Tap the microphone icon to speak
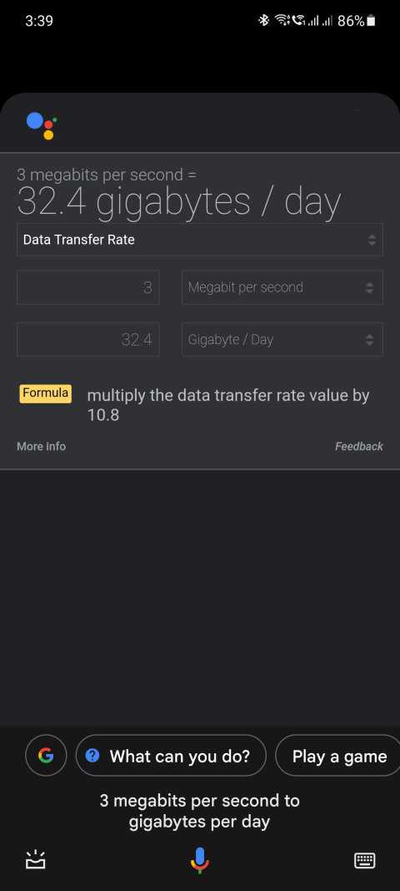Viewport: 400px width, 891px height. point(200,860)
